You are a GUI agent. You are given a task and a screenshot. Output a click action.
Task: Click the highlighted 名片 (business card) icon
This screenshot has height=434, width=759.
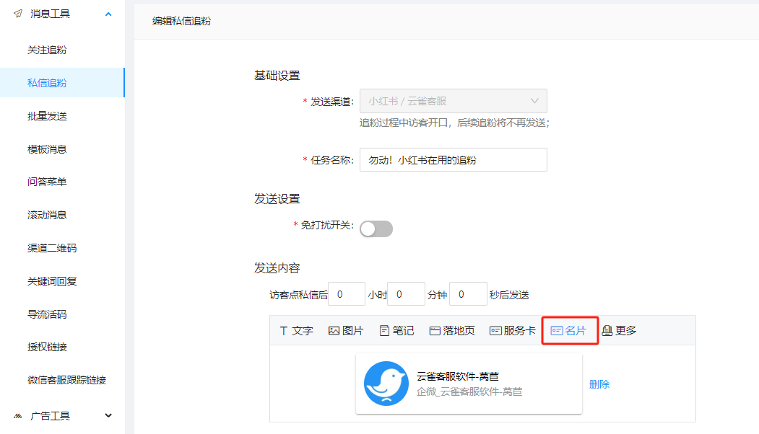click(569, 330)
